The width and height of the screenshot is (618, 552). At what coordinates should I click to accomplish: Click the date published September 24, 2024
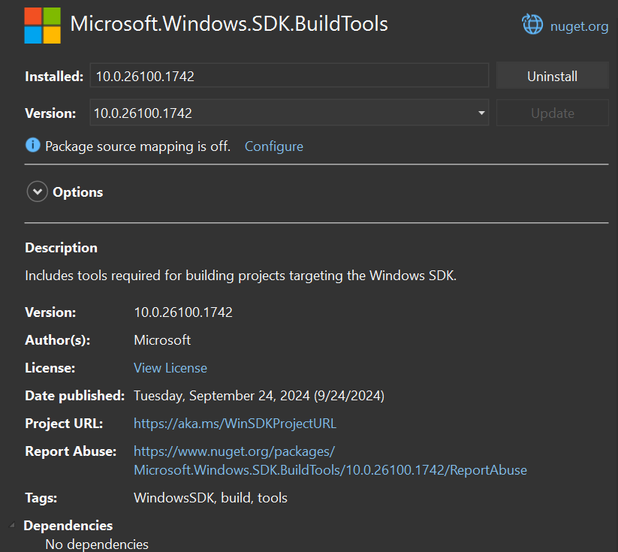click(259, 396)
